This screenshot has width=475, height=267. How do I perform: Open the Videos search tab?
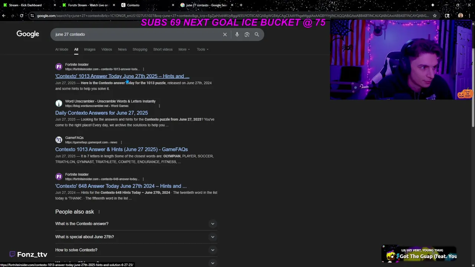[x=107, y=49]
